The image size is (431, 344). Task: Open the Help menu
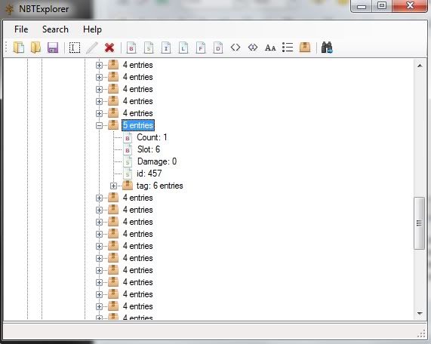(92, 29)
